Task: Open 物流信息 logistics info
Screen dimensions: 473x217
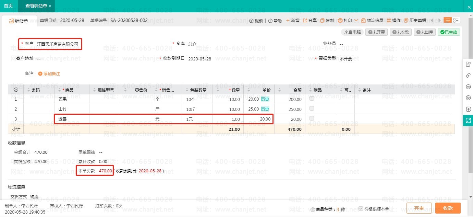Action: coord(372,21)
